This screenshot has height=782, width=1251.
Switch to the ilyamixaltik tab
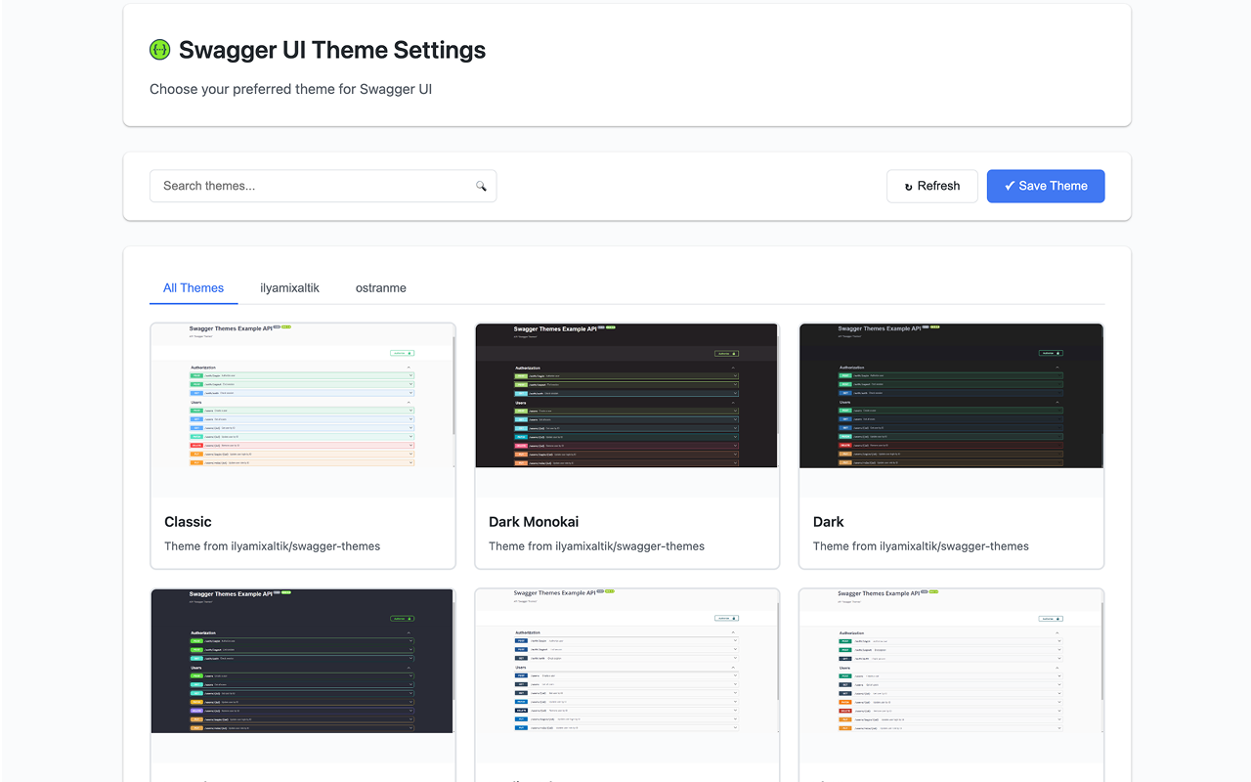289,287
